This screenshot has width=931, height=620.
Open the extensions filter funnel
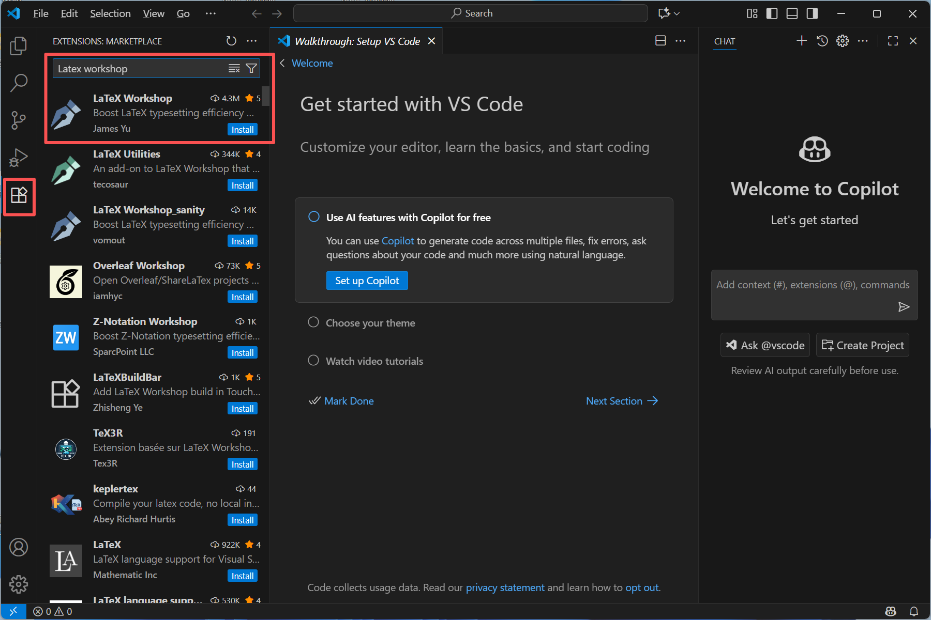coord(251,68)
